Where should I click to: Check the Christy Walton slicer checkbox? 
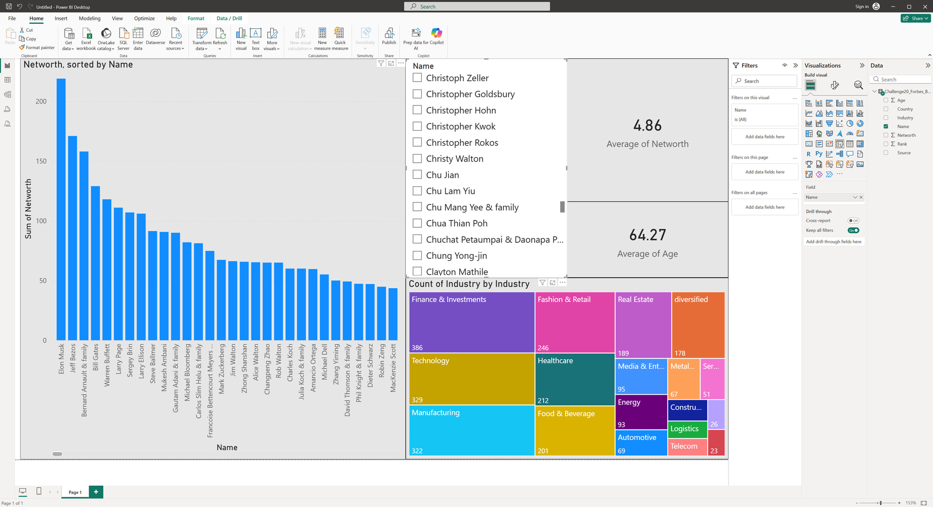tap(417, 158)
